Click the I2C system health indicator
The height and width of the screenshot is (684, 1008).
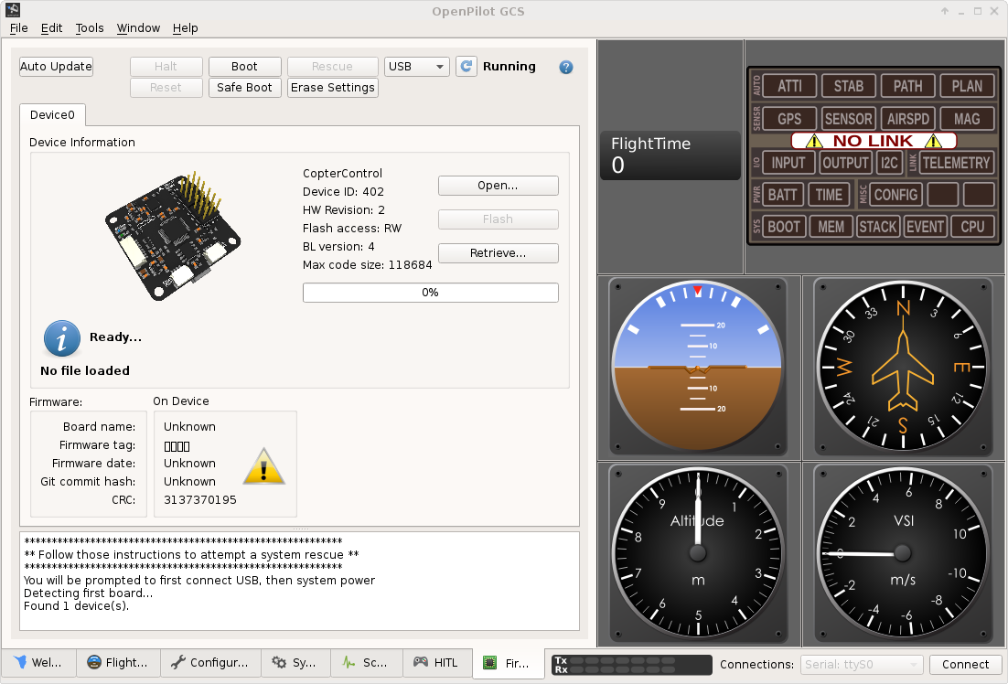coord(889,163)
